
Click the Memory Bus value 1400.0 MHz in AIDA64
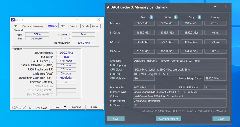point(143,87)
